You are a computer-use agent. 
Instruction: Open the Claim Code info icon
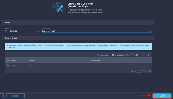[150, 31]
